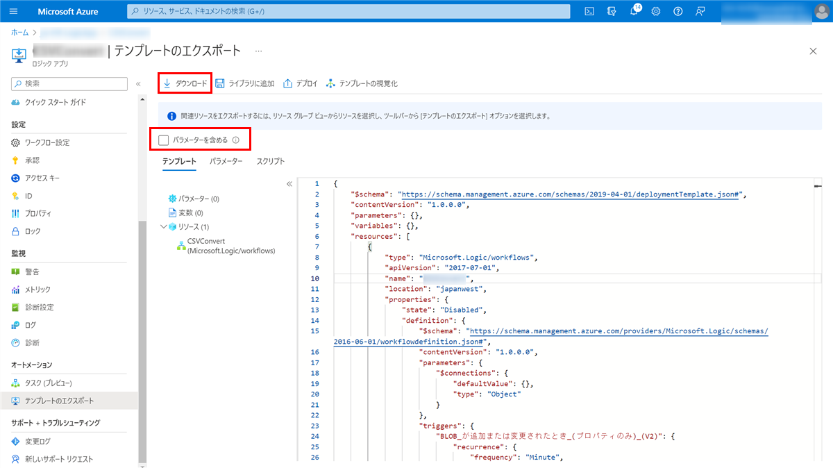Click the ホーム breadcrumb link
Viewport: 833px width, 468px height.
[19, 33]
